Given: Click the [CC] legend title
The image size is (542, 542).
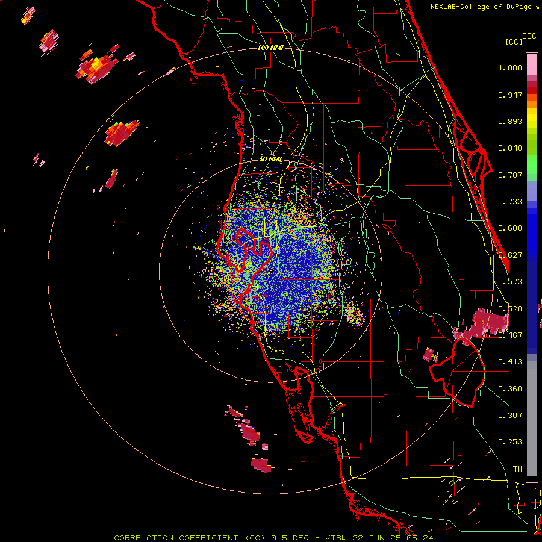Looking at the screenshot, I should pyautogui.click(x=514, y=42).
